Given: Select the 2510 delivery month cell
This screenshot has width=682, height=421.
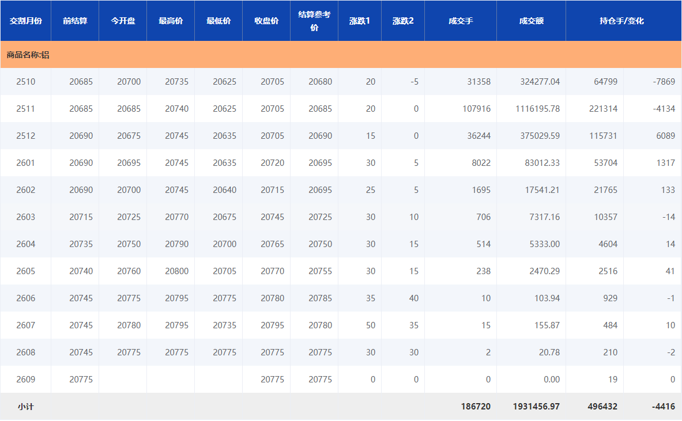Looking at the screenshot, I should 25,82.
